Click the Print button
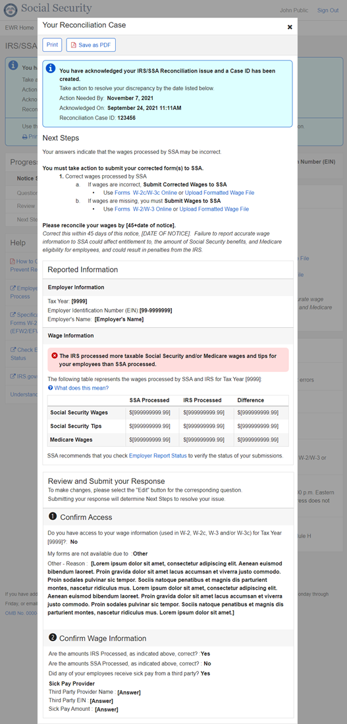Screen dimensions: 347x724 point(52,45)
